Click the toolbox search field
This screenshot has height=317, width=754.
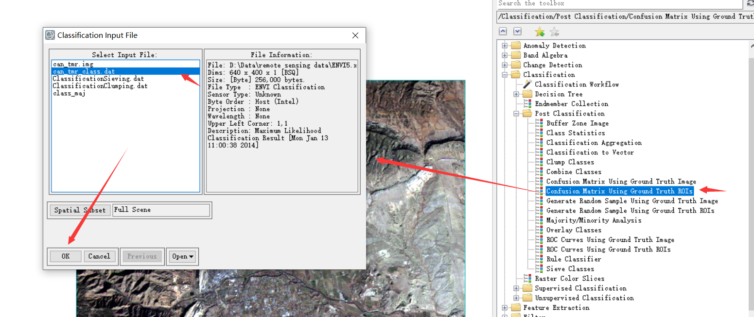(619, 3)
